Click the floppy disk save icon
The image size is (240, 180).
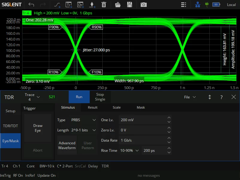pos(129,4)
